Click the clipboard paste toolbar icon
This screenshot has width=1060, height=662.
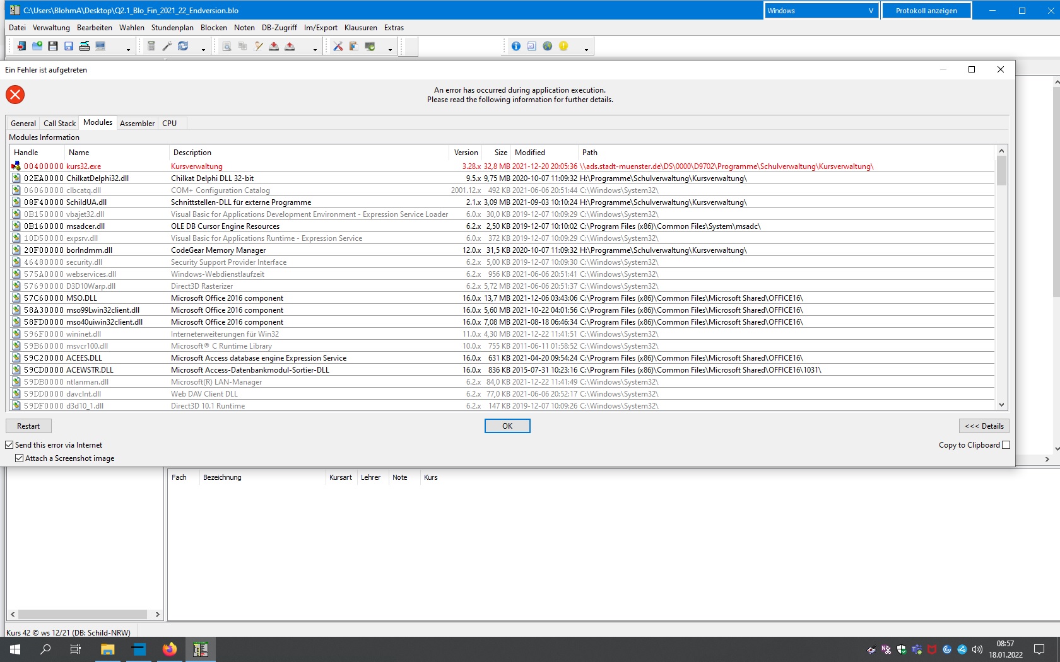pos(354,46)
